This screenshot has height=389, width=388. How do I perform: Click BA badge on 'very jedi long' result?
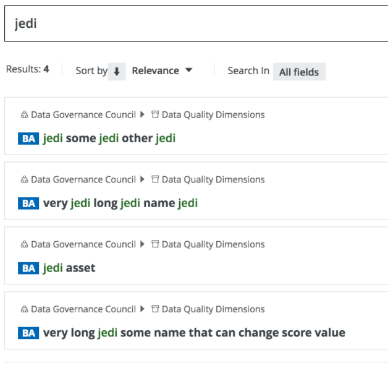(28, 203)
